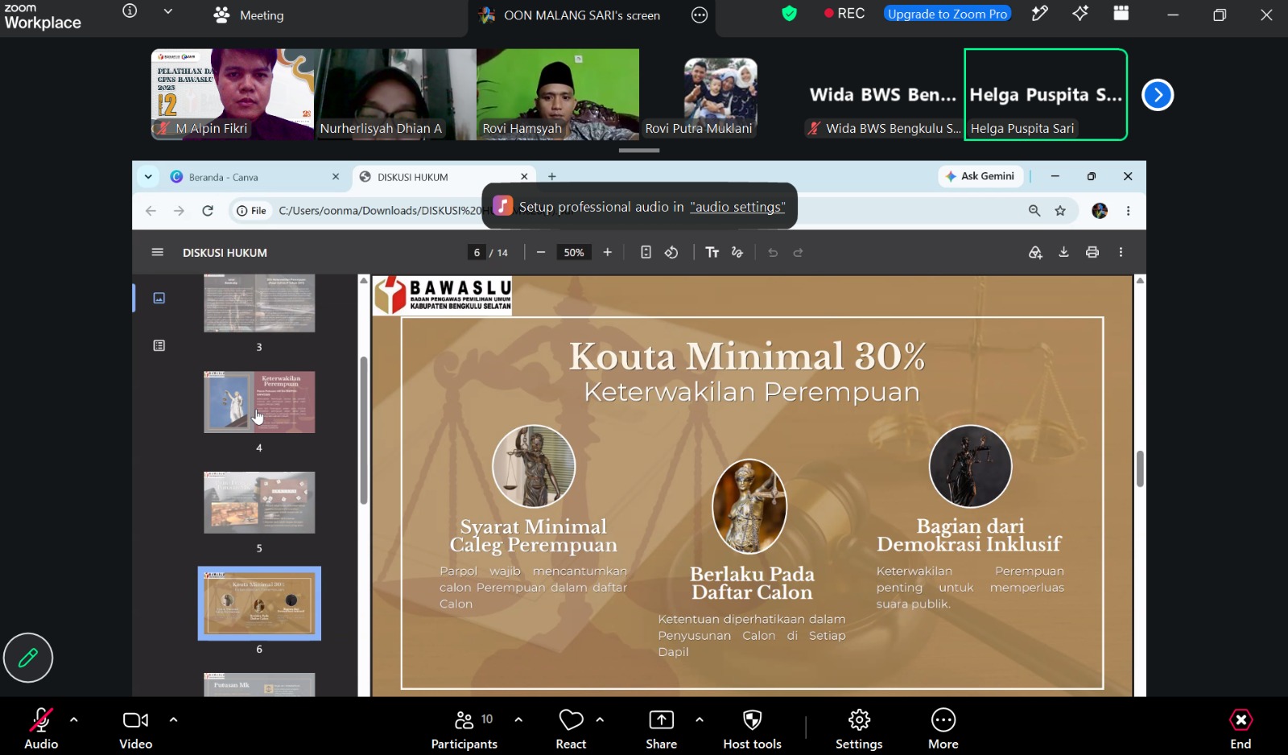Expand the reactions options caret
The image size is (1288, 755).
click(600, 720)
